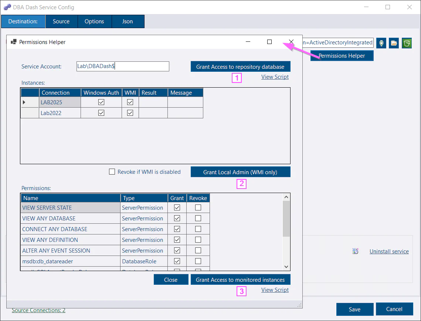This screenshot has width=421, height=321.
Task: Uncheck WMI for the Lab2022 instance
Action: (130, 112)
